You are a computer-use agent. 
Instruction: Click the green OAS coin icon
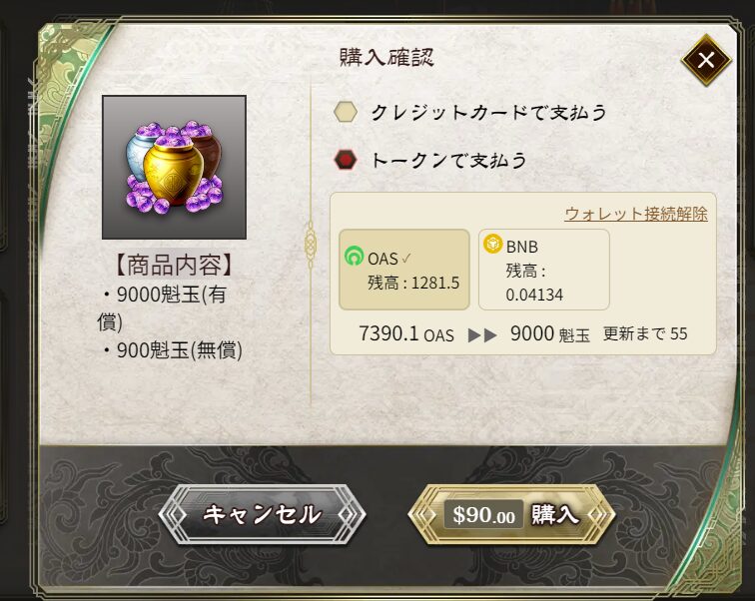[355, 256]
